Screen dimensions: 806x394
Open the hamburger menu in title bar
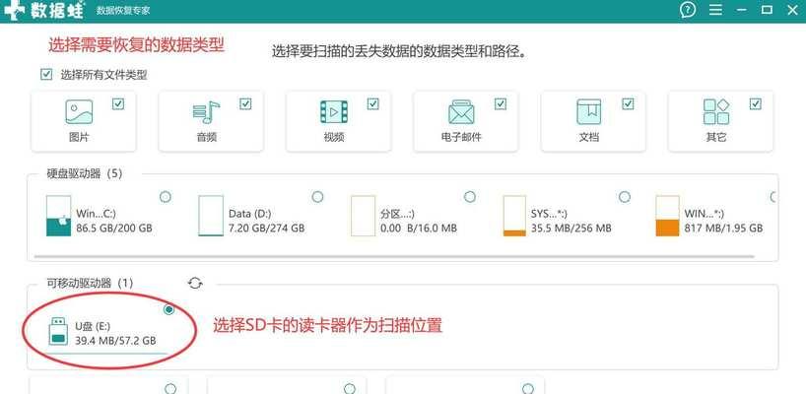(x=715, y=10)
